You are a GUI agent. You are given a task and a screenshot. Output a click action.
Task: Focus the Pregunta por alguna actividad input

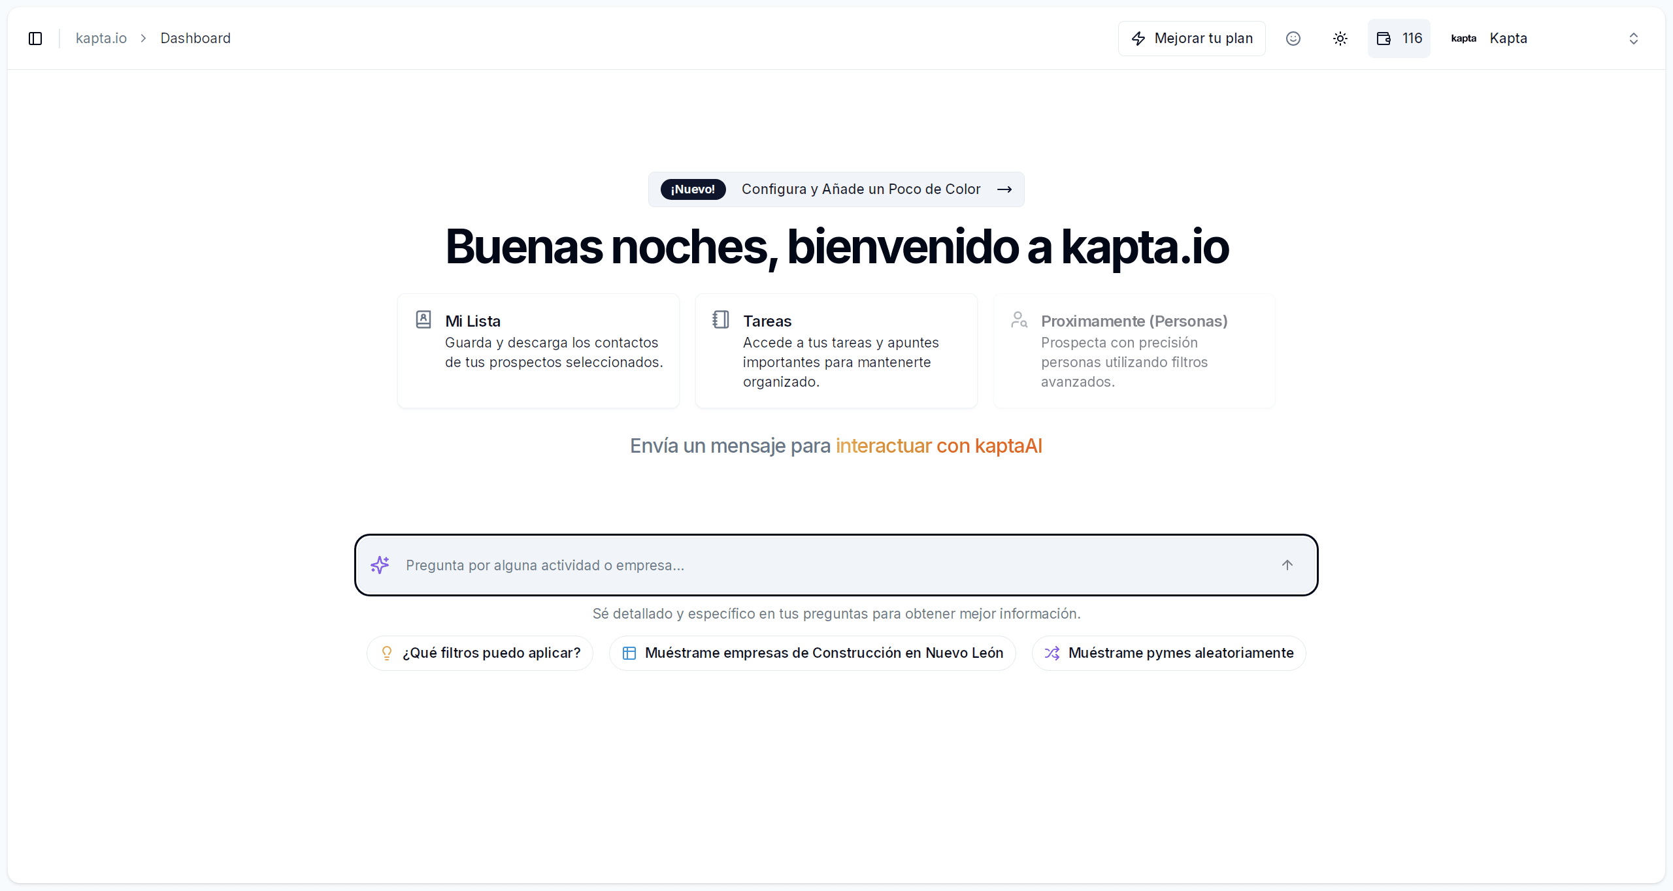836,565
